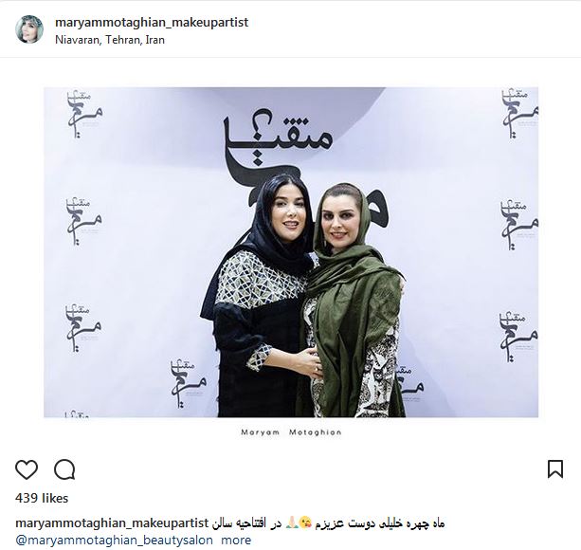The height and width of the screenshot is (550, 581).
Task: Open the poster's round profile avatar
Action: [29, 29]
